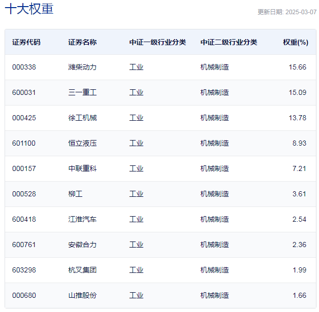Click weight value 2.54
The width and height of the screenshot is (319, 312).
pyautogui.click(x=299, y=219)
